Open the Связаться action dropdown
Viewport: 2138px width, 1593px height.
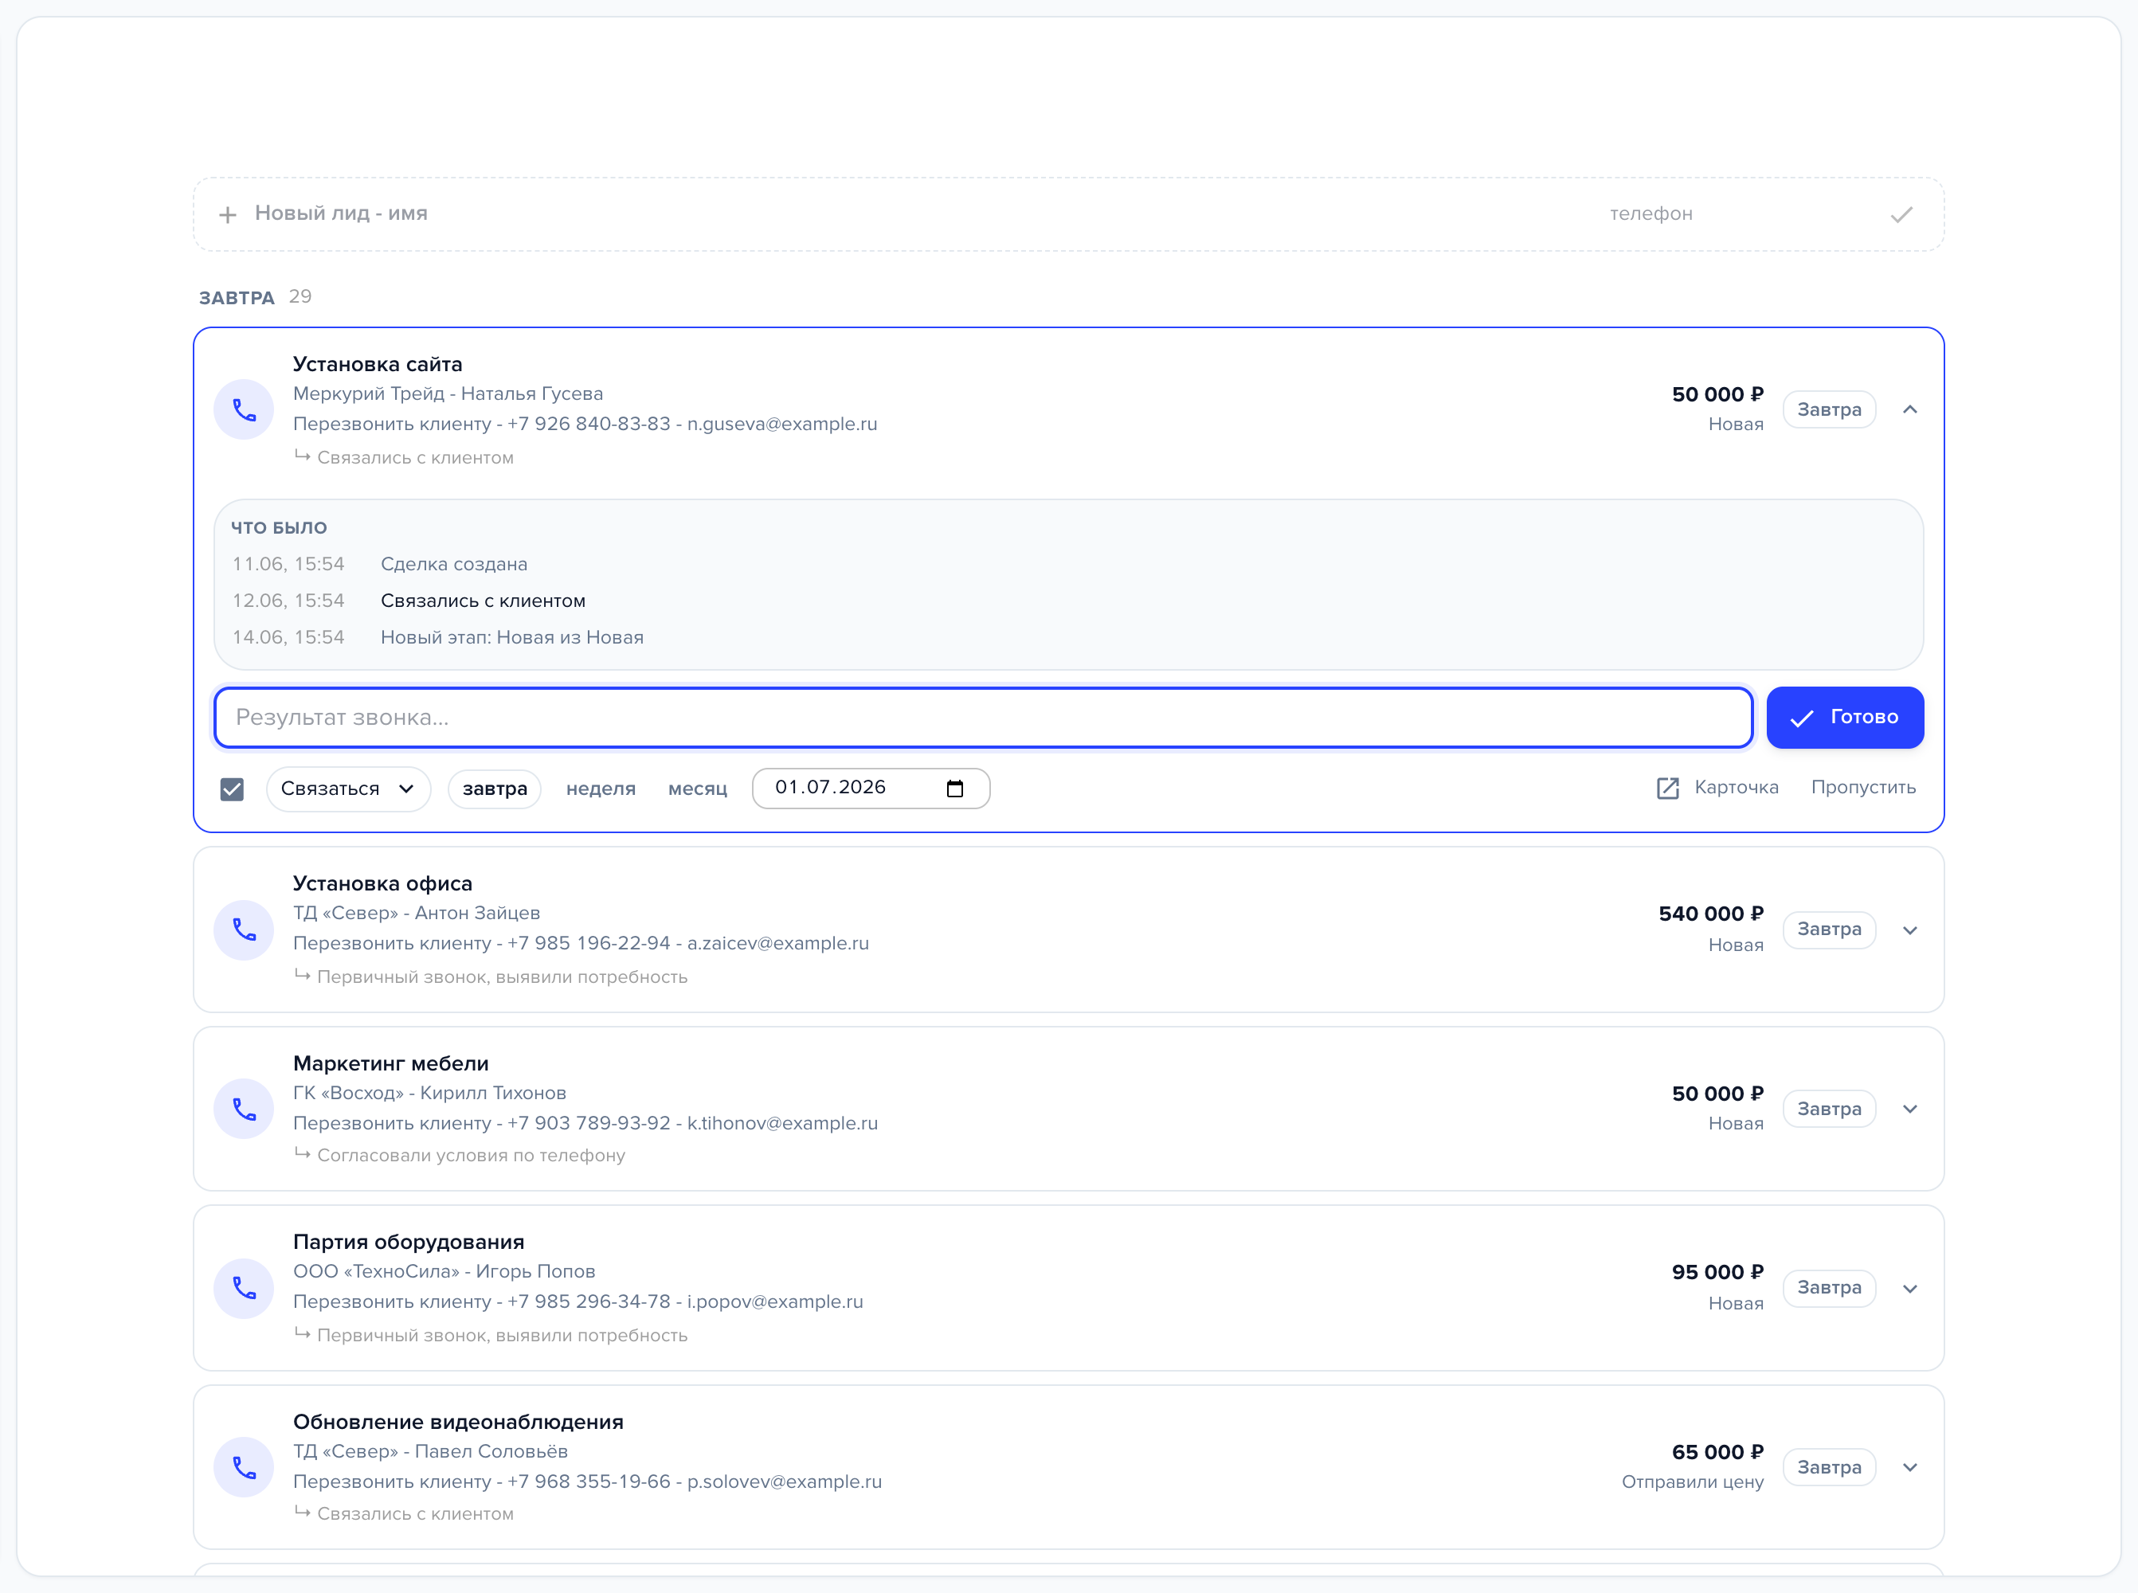coord(348,789)
